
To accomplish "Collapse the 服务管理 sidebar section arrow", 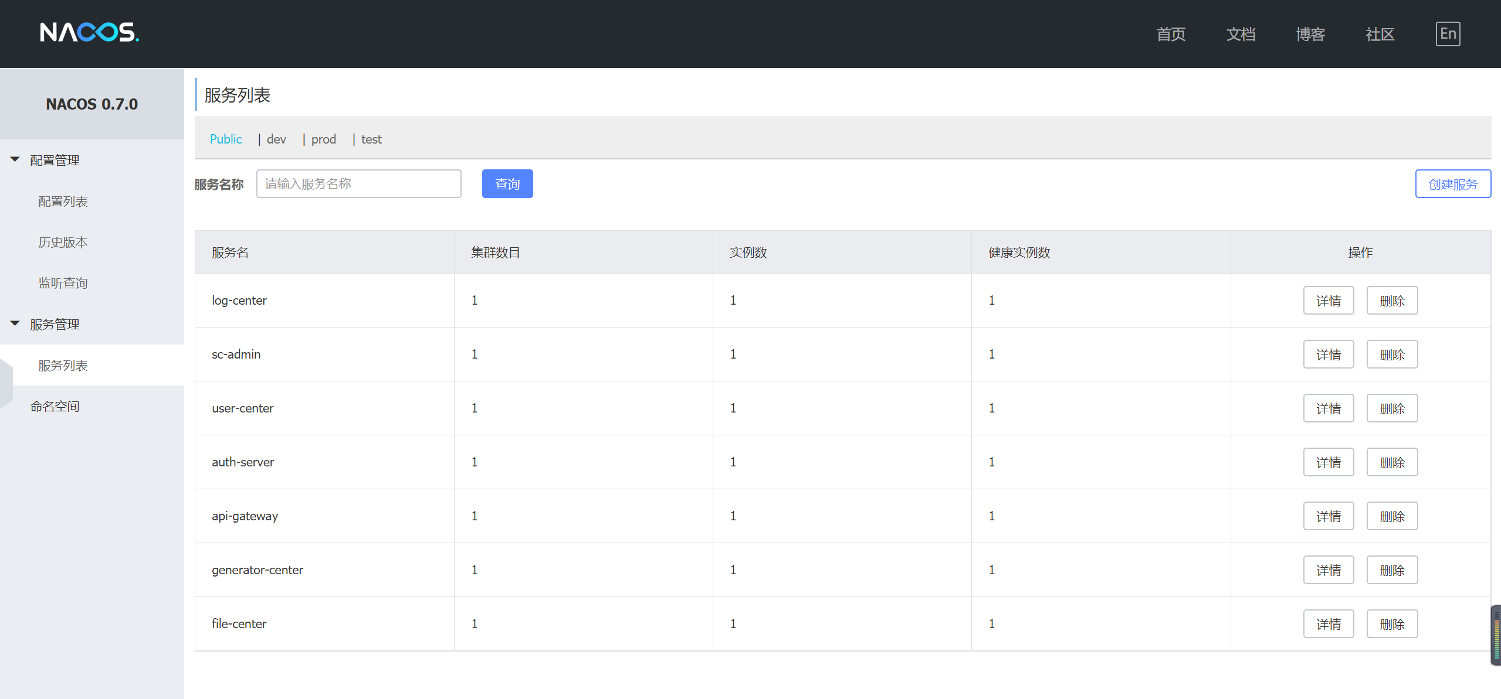I will [x=15, y=323].
